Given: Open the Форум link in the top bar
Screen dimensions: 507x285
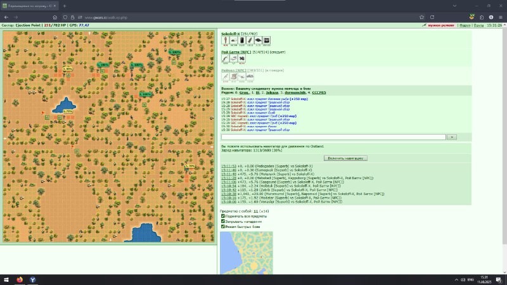Looking at the screenshot, I should coord(465,25).
